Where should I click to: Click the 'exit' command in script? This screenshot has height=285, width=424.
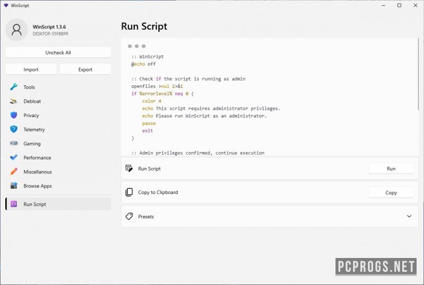(147, 130)
